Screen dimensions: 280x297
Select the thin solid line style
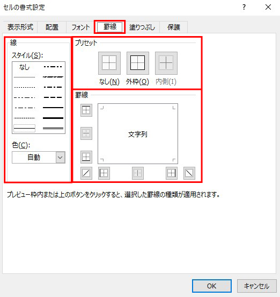click(24, 128)
